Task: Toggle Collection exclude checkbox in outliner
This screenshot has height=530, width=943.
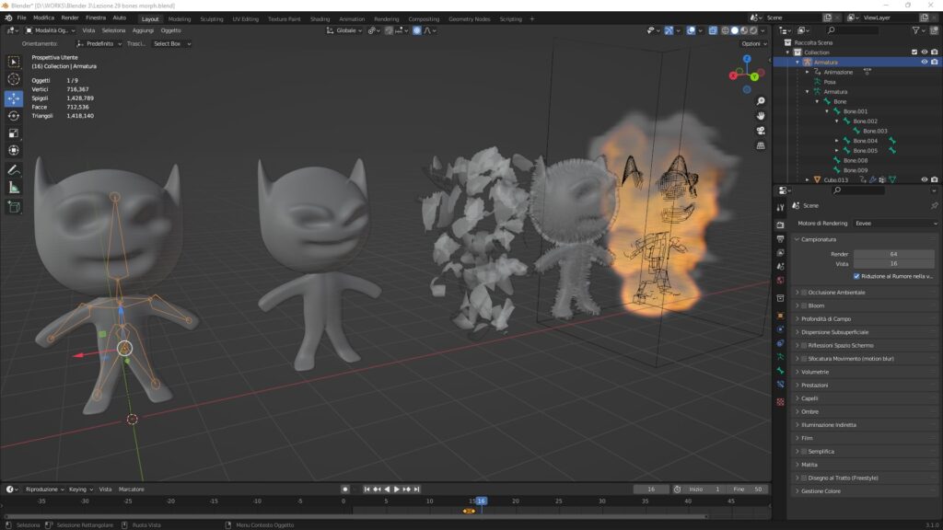Action: pos(914,52)
